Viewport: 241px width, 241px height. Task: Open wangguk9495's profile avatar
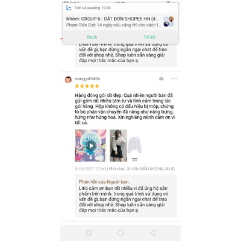coord(68,80)
